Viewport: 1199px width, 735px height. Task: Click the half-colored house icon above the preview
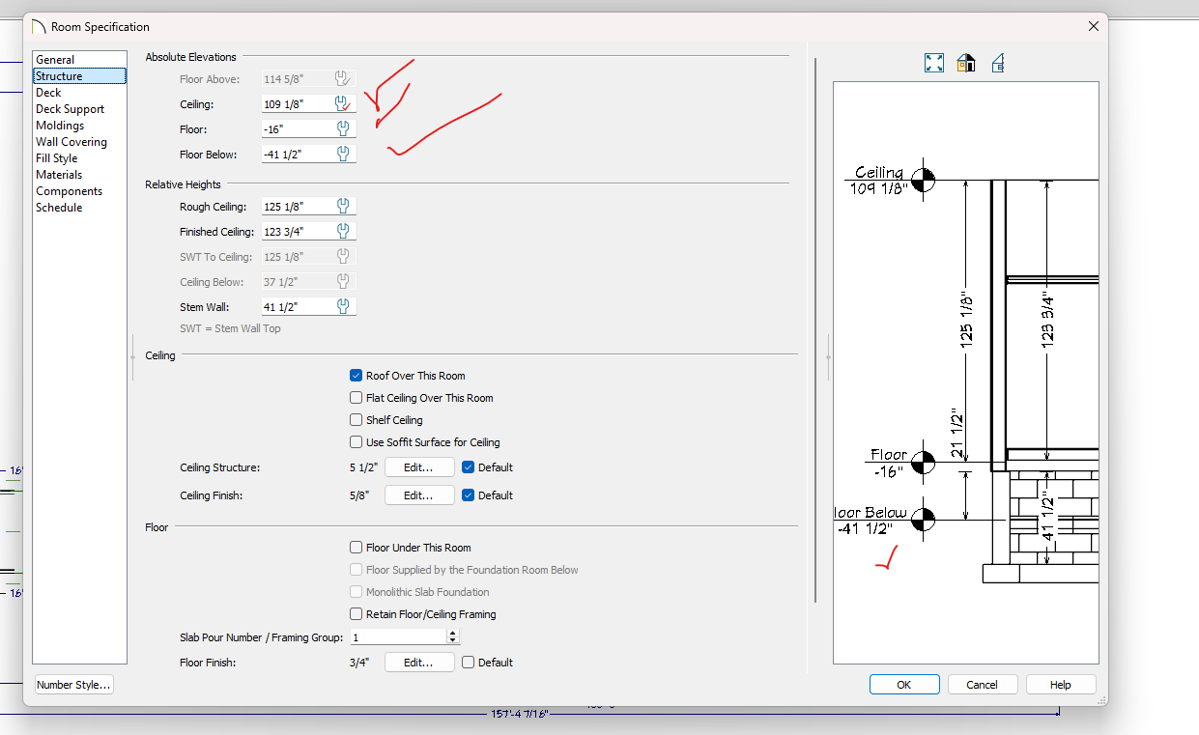pos(965,63)
